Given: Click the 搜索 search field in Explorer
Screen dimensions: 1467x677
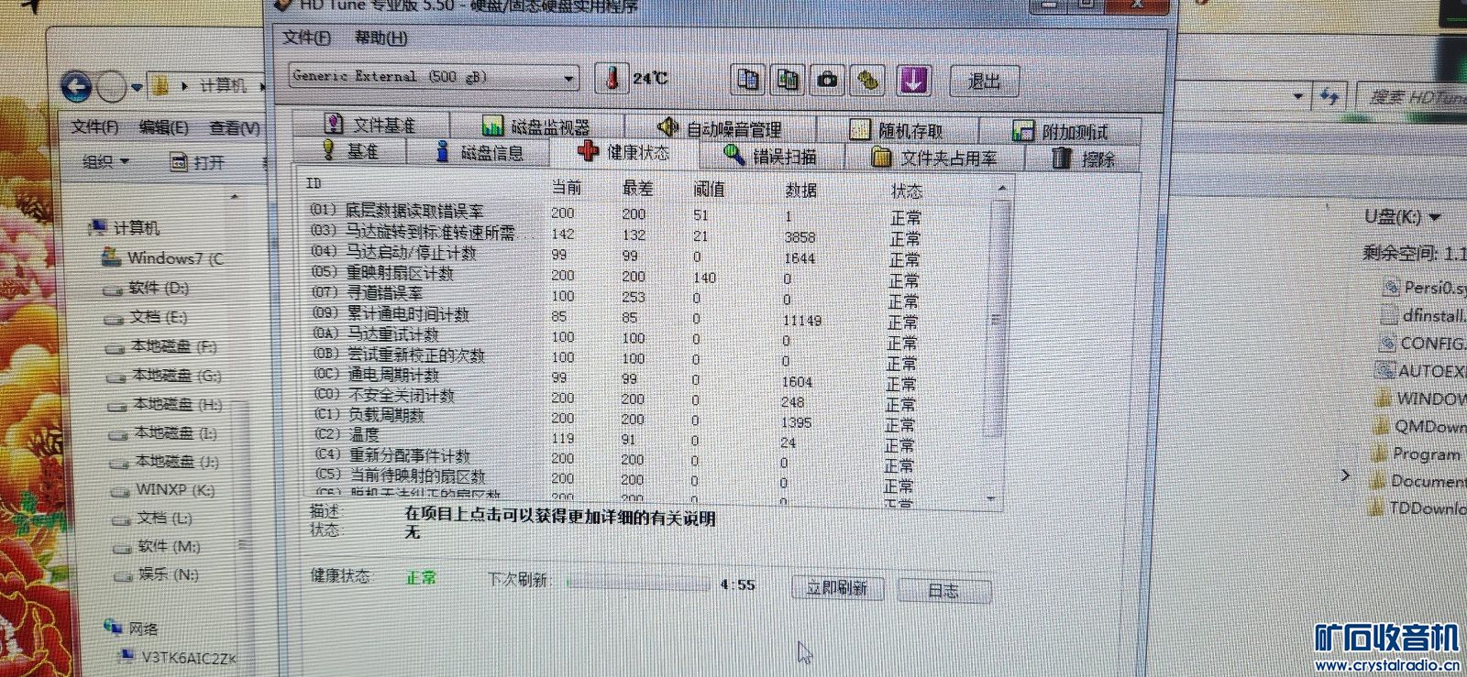Looking at the screenshot, I should click(1414, 96).
